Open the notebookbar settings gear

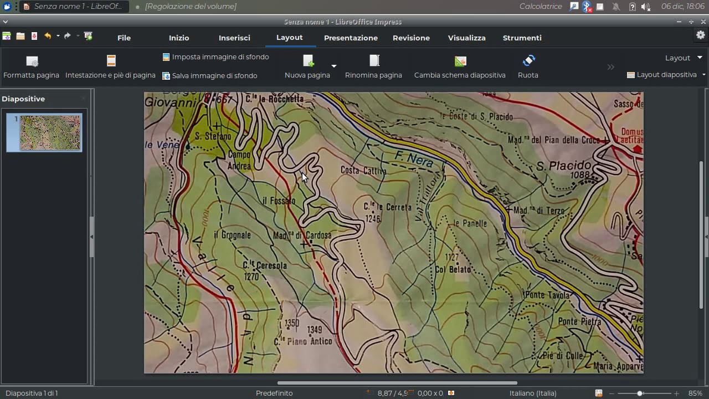pos(701,35)
